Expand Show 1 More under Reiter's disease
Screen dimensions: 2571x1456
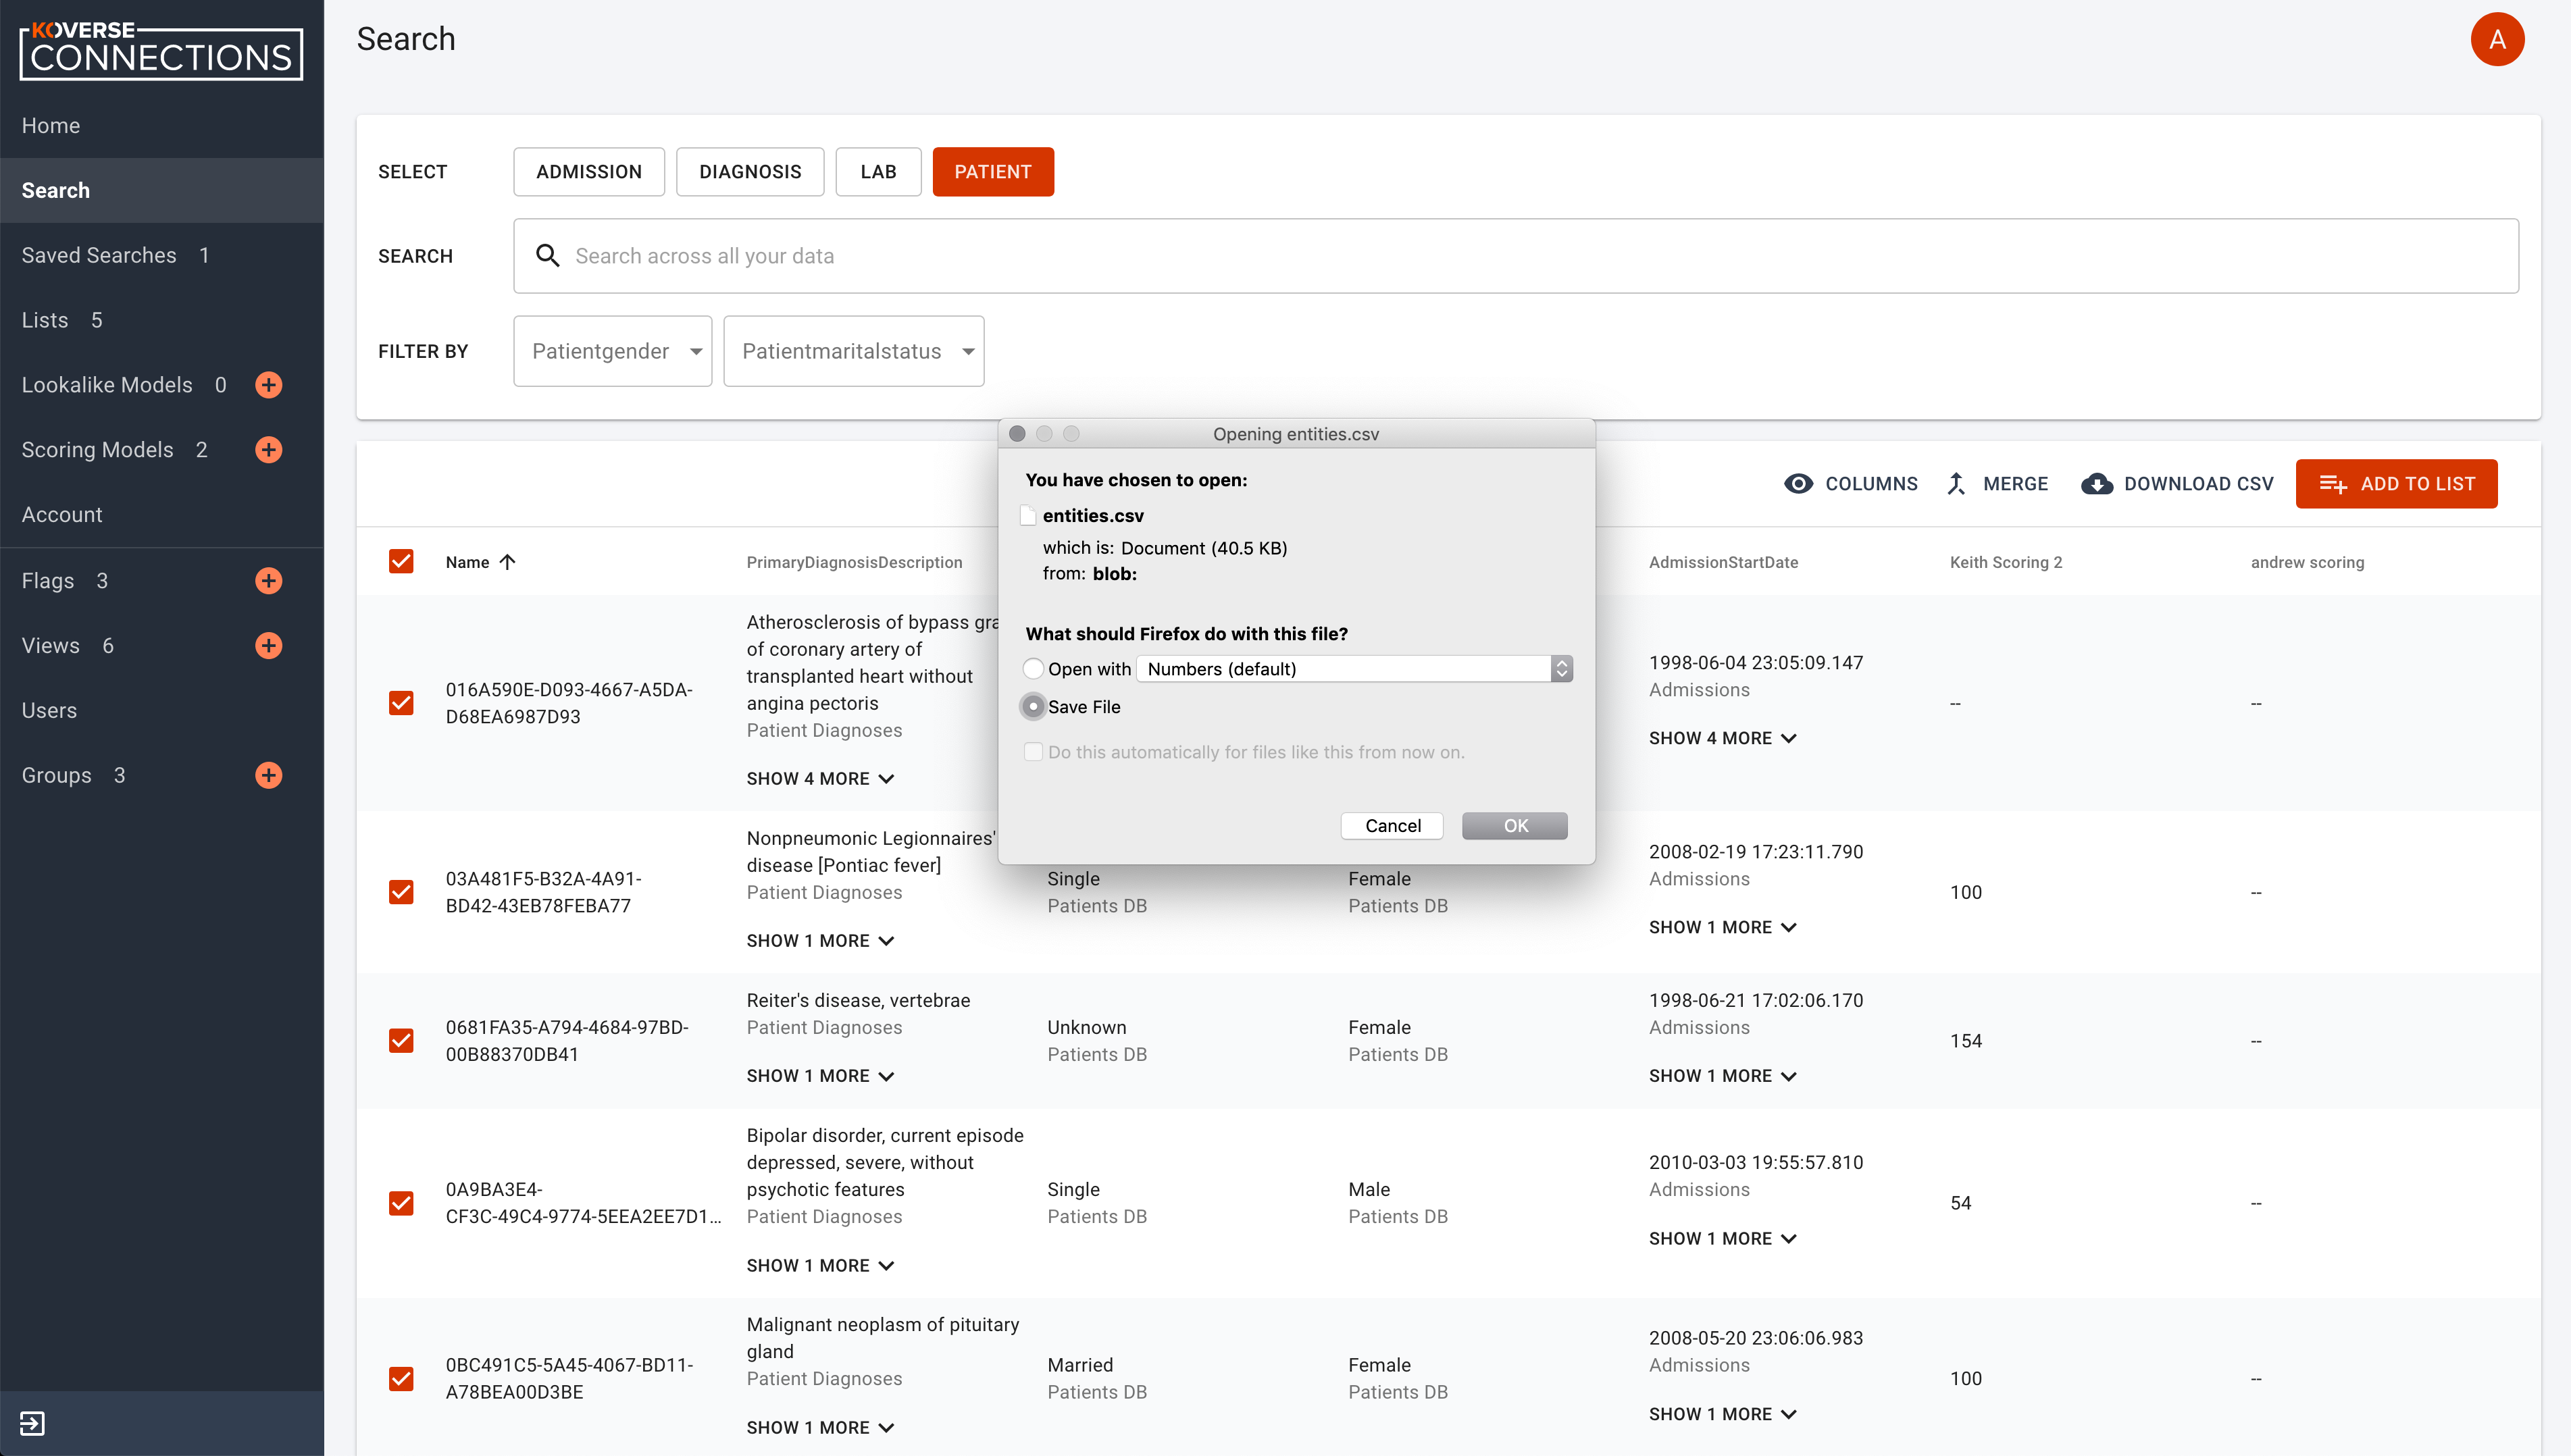tap(820, 1076)
